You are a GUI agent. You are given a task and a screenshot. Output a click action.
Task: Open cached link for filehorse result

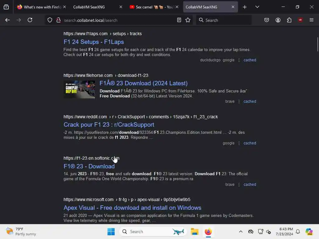click(x=250, y=101)
